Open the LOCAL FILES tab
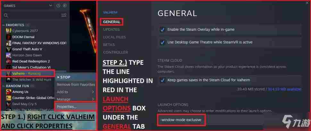This screenshot has height=131, width=311. 114,37
